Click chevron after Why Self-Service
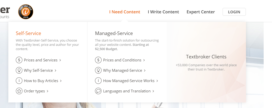Image resolution: width=272 pixels, height=108 pixels. (56, 70)
